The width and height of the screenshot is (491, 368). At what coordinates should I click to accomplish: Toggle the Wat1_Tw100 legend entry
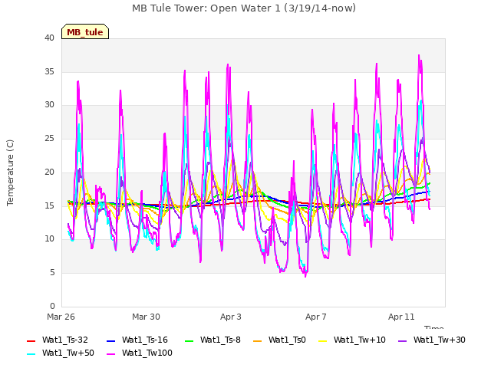(x=140, y=353)
